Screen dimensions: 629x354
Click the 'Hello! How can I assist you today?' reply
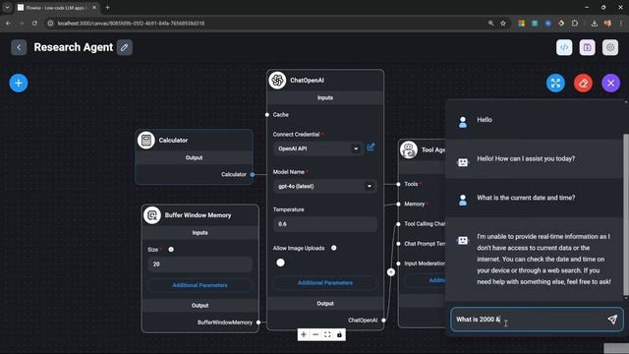526,159
